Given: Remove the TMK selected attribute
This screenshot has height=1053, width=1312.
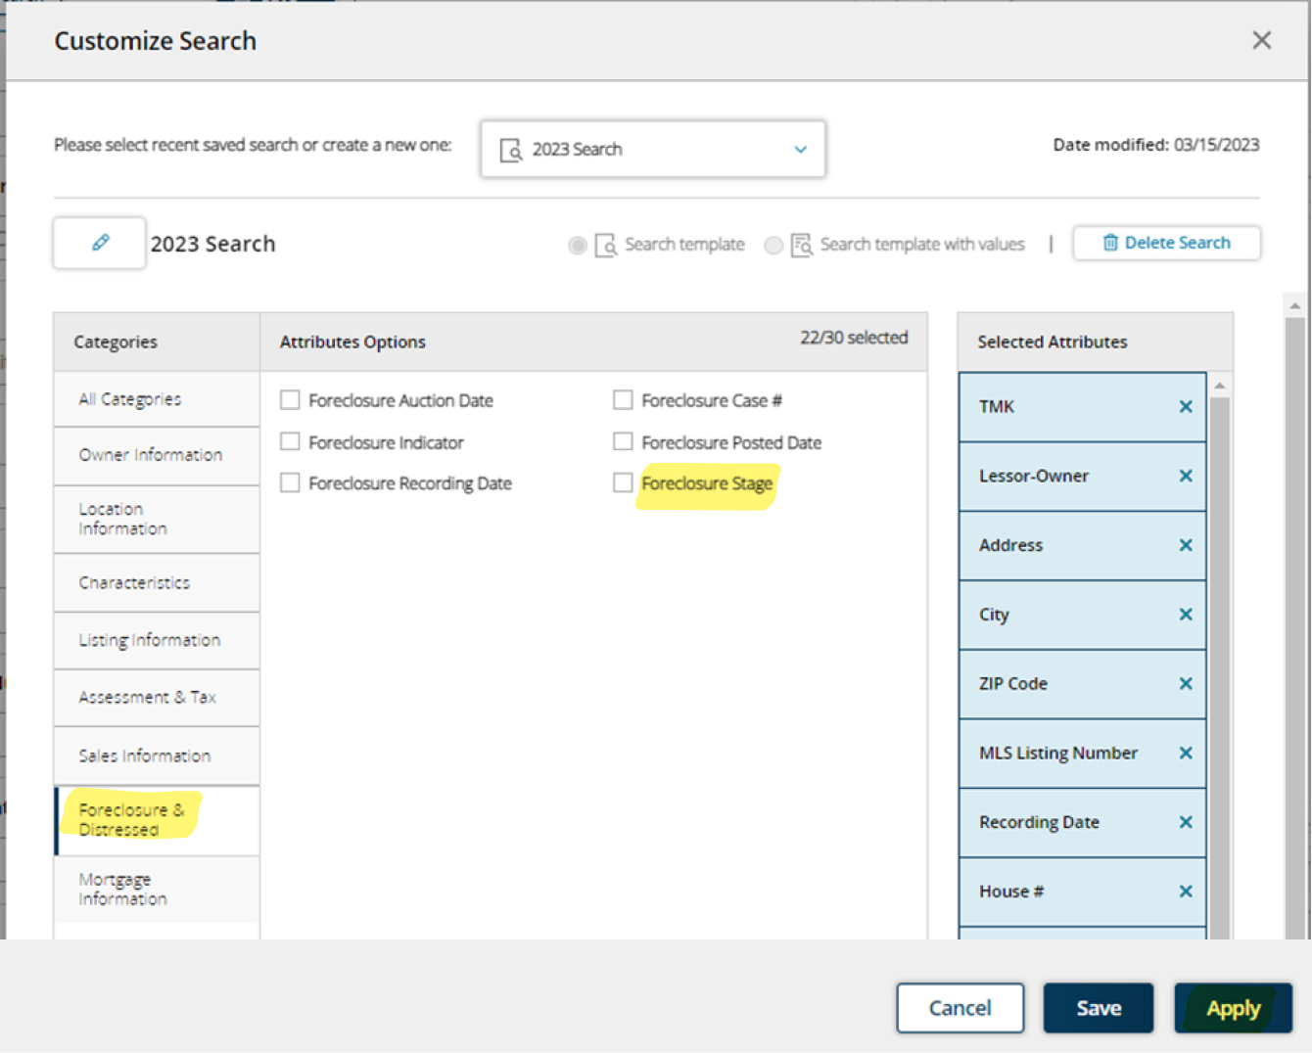Looking at the screenshot, I should click(x=1186, y=406).
